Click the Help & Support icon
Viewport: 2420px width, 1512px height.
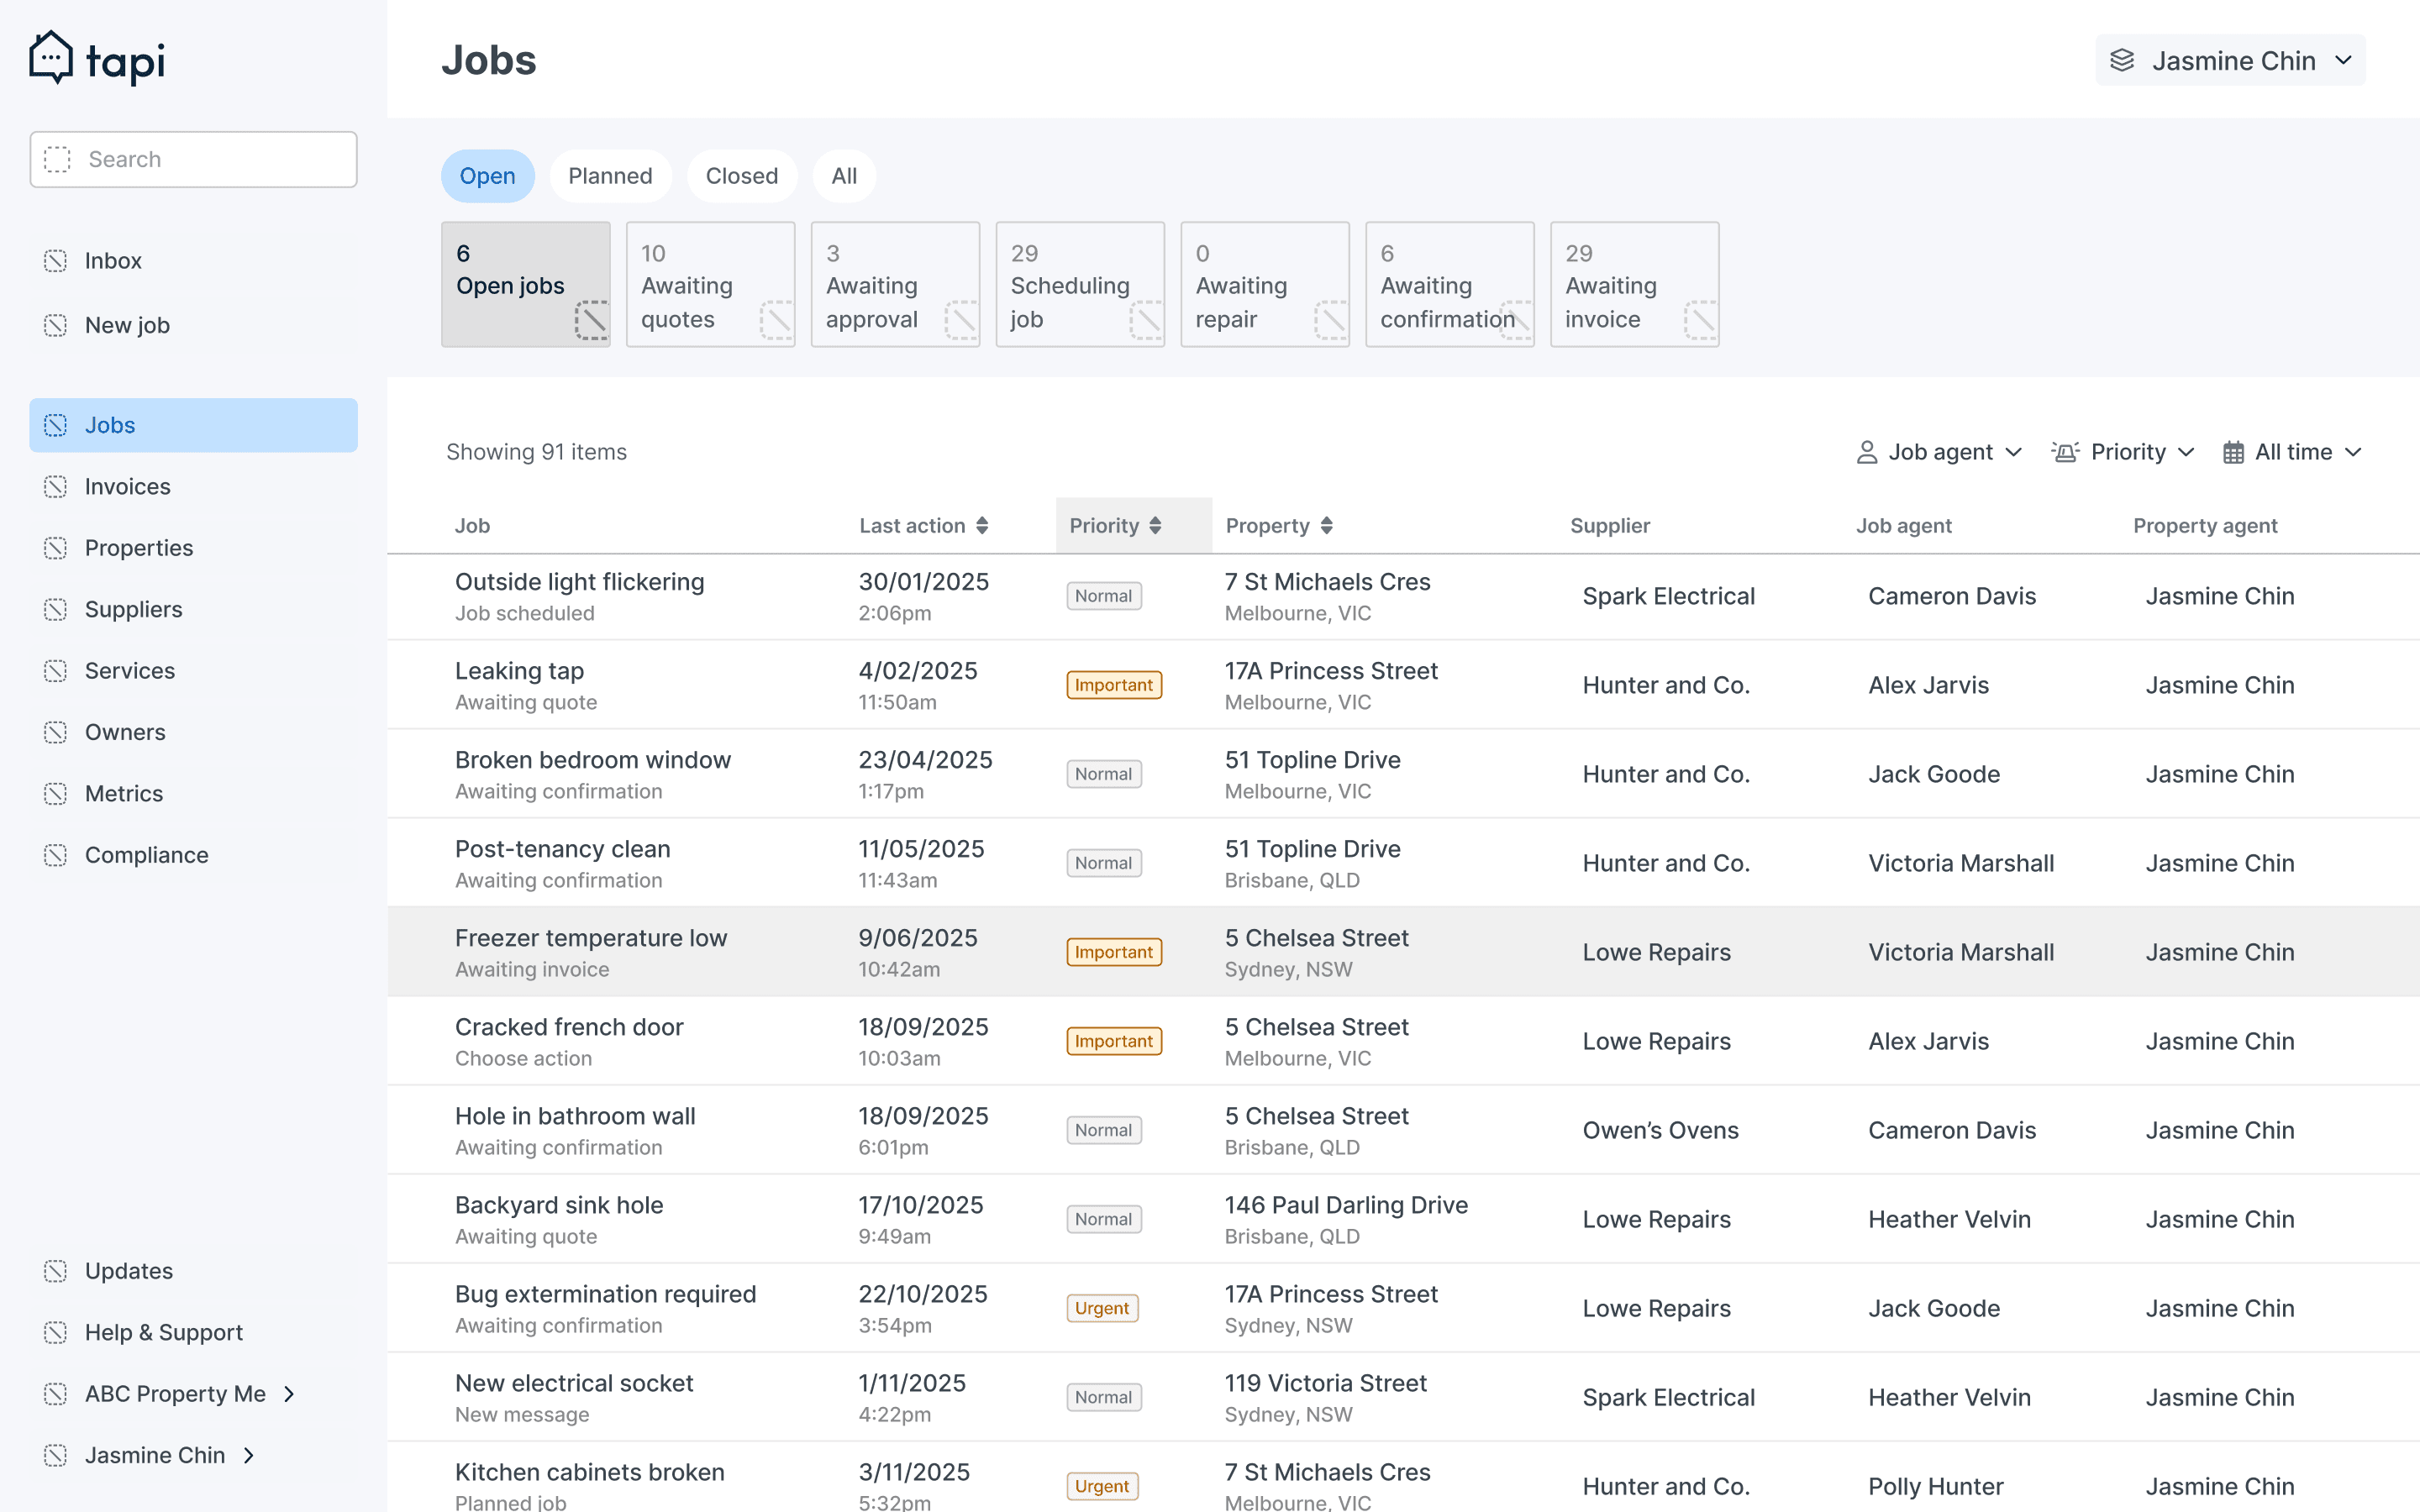56,1333
